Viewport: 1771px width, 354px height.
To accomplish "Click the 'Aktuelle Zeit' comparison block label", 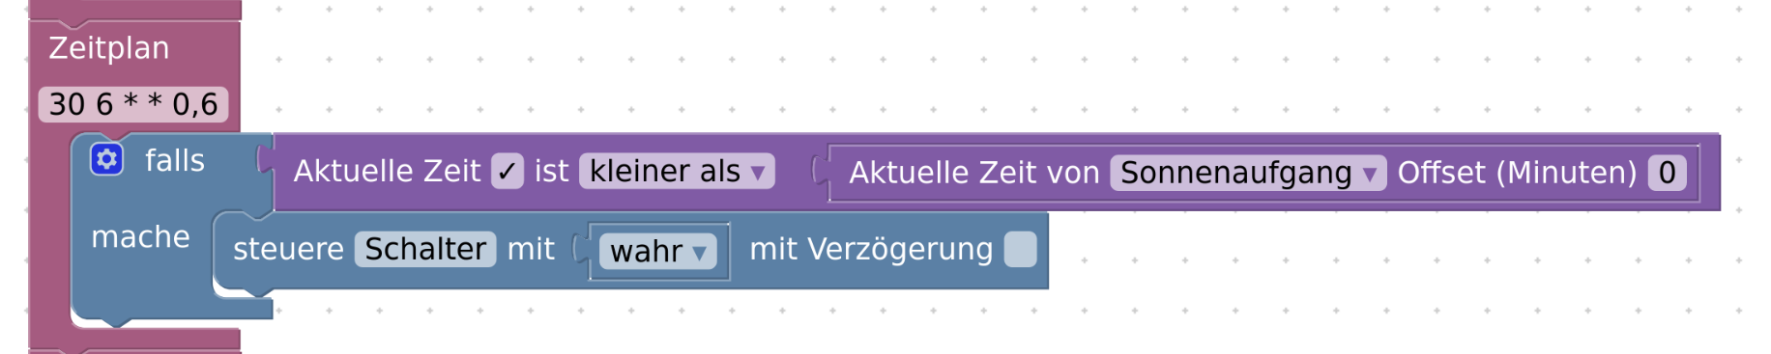I will (x=387, y=172).
